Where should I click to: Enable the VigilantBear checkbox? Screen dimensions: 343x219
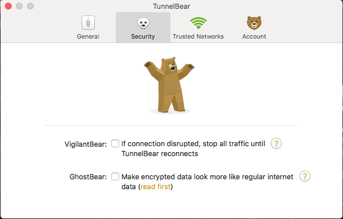115,143
